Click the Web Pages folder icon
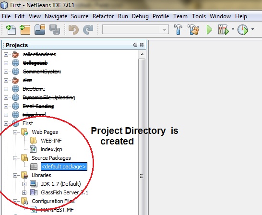This screenshot has height=215, width=262. click(x=24, y=132)
